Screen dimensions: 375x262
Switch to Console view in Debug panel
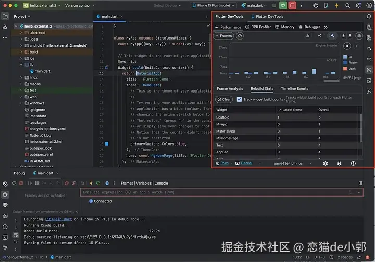coord(161,183)
